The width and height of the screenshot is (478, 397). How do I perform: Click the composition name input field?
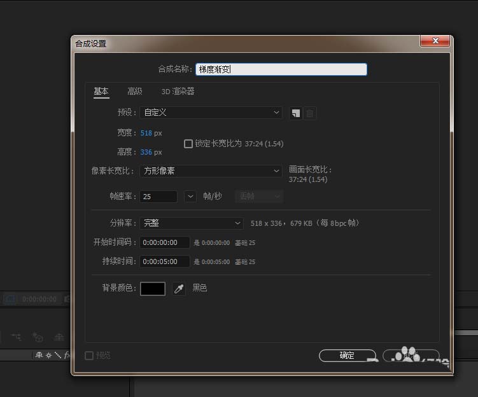point(281,69)
